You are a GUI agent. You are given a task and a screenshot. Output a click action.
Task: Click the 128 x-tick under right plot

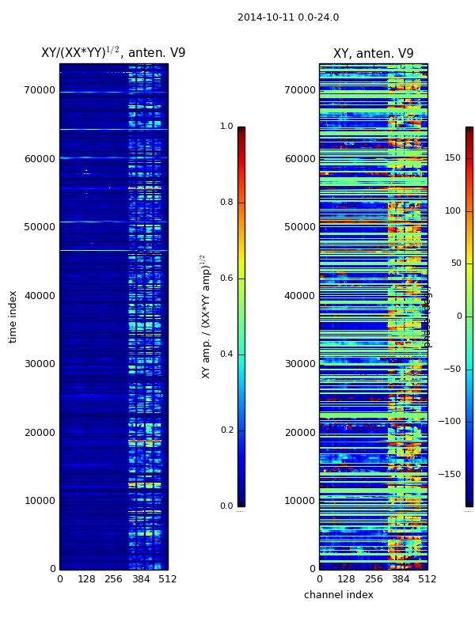click(x=346, y=579)
